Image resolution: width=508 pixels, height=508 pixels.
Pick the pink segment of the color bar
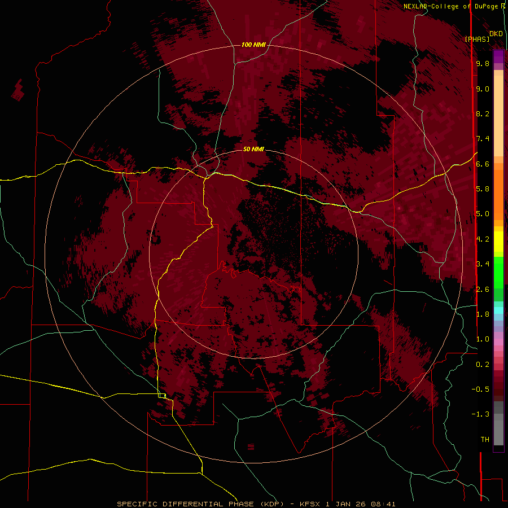[498, 342]
